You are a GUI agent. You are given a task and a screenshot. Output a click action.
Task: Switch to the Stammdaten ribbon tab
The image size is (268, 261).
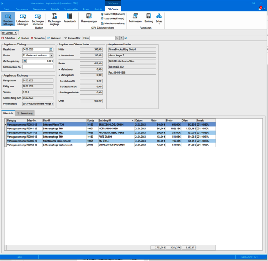pyautogui.click(x=39, y=9)
